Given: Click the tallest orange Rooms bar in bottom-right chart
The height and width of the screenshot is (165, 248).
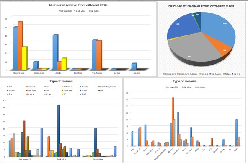Looking at the screenshot, I should click(173, 122).
